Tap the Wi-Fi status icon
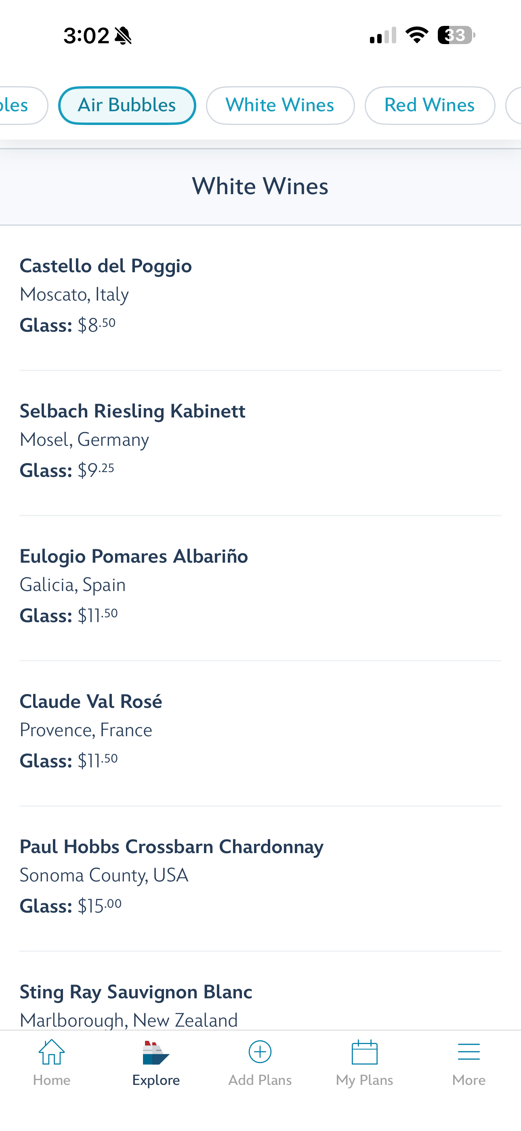This screenshot has height=1131, width=521. point(417,35)
